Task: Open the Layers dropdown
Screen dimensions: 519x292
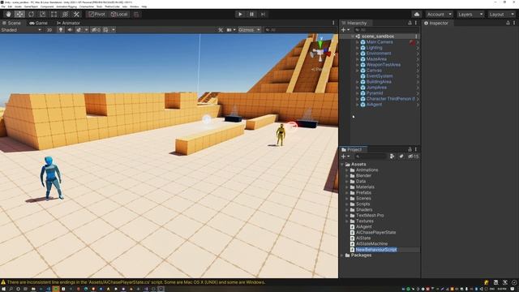Action: (x=470, y=15)
